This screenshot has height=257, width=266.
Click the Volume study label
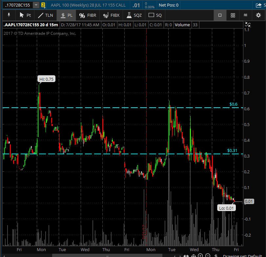pyautogui.click(x=182, y=25)
